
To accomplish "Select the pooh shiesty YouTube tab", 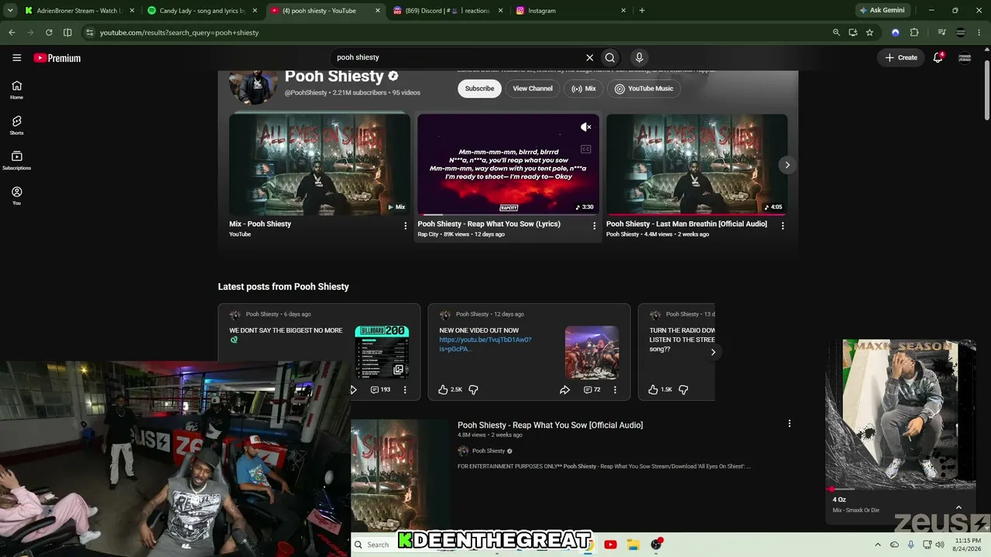I will [x=324, y=11].
